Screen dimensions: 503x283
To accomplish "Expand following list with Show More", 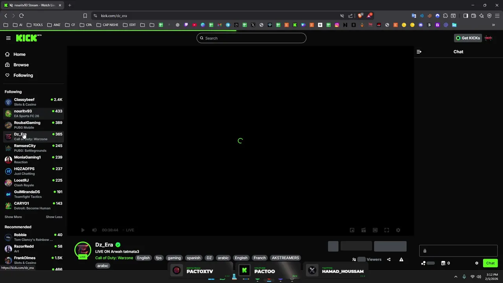I will click(13, 217).
